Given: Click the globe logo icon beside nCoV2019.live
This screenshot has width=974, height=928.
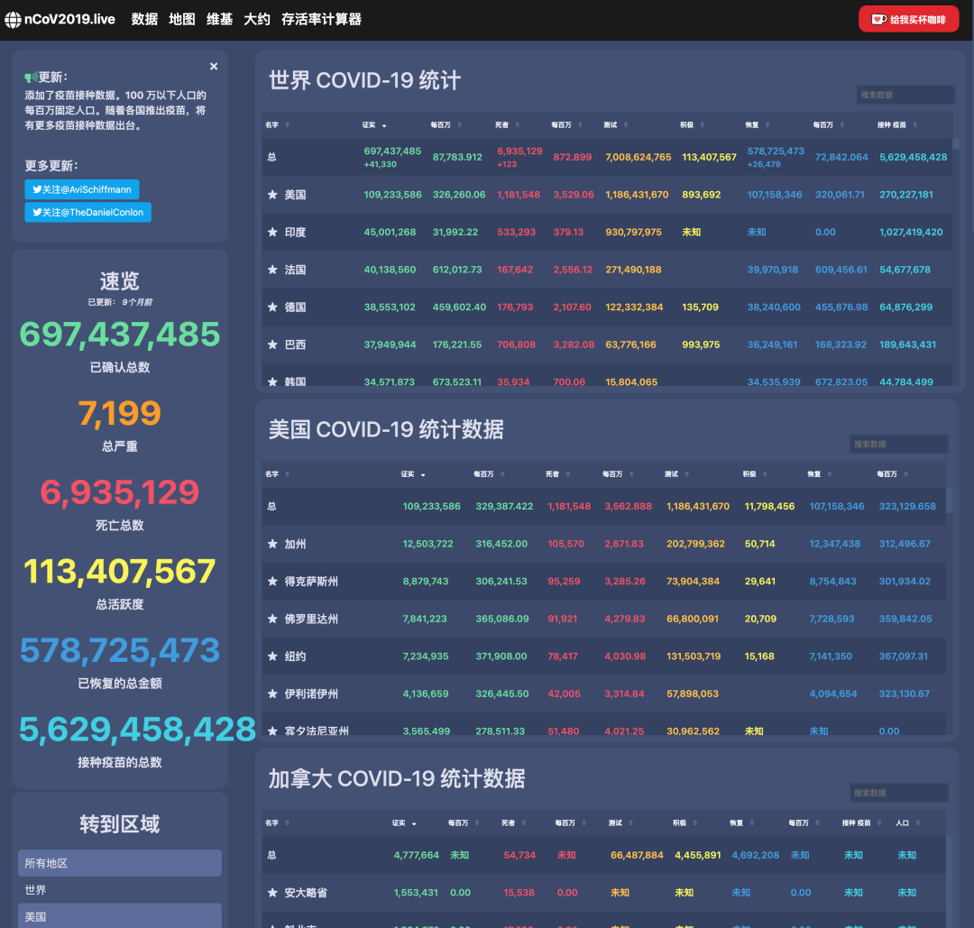Looking at the screenshot, I should click(13, 19).
